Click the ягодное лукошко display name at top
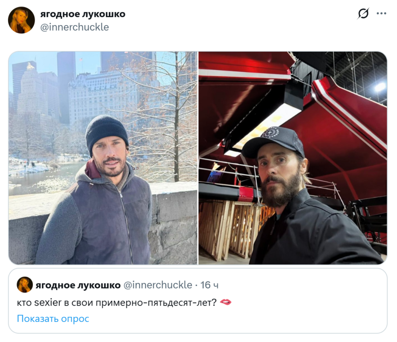This screenshot has width=397, height=342. click(82, 14)
